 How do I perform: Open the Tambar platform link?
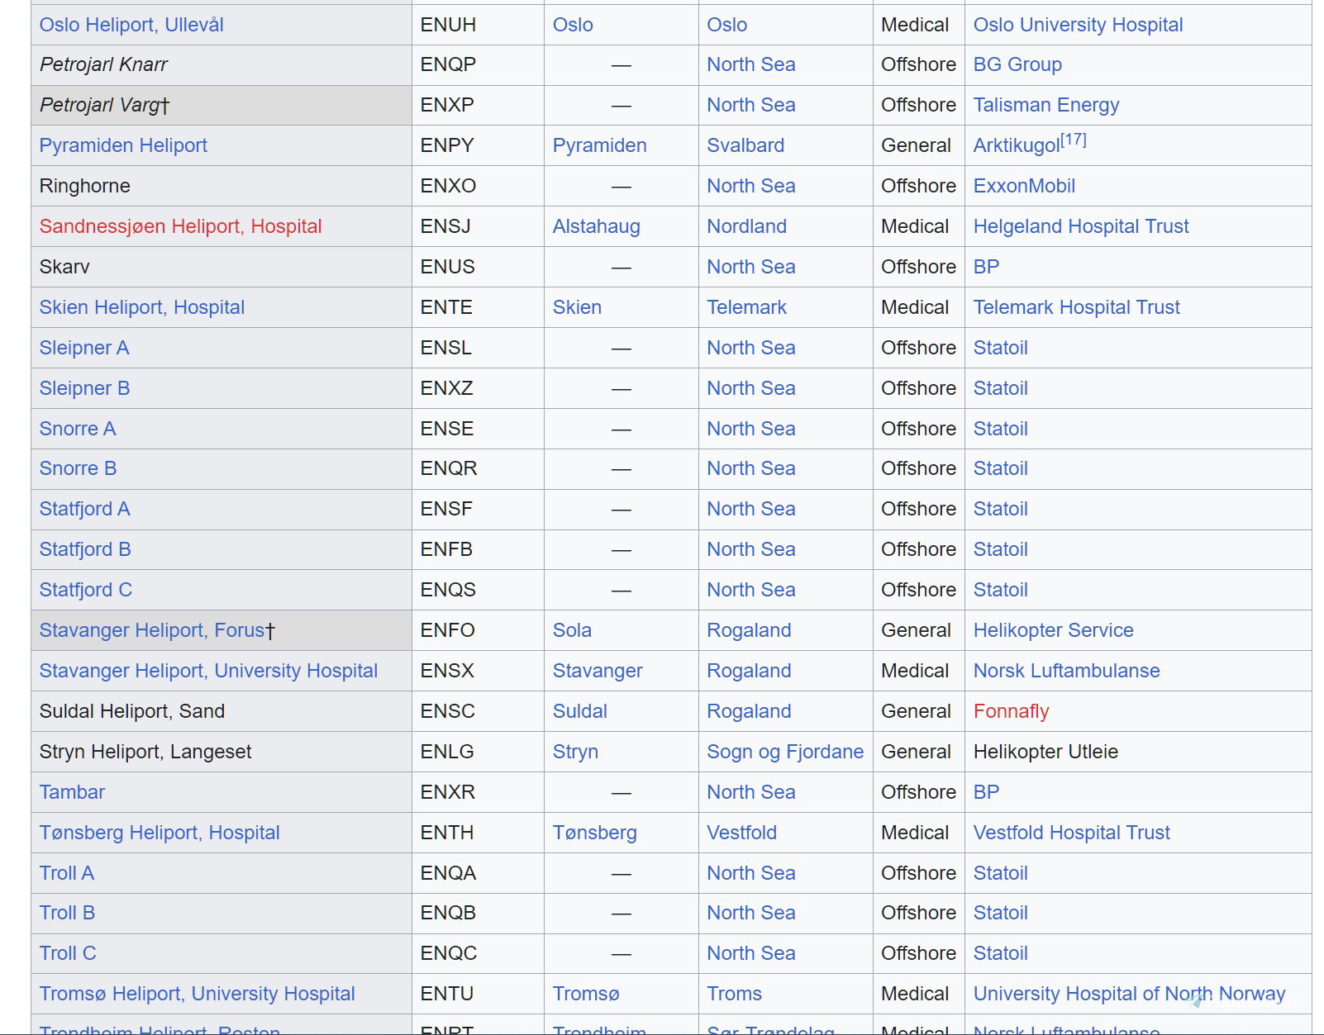72,792
